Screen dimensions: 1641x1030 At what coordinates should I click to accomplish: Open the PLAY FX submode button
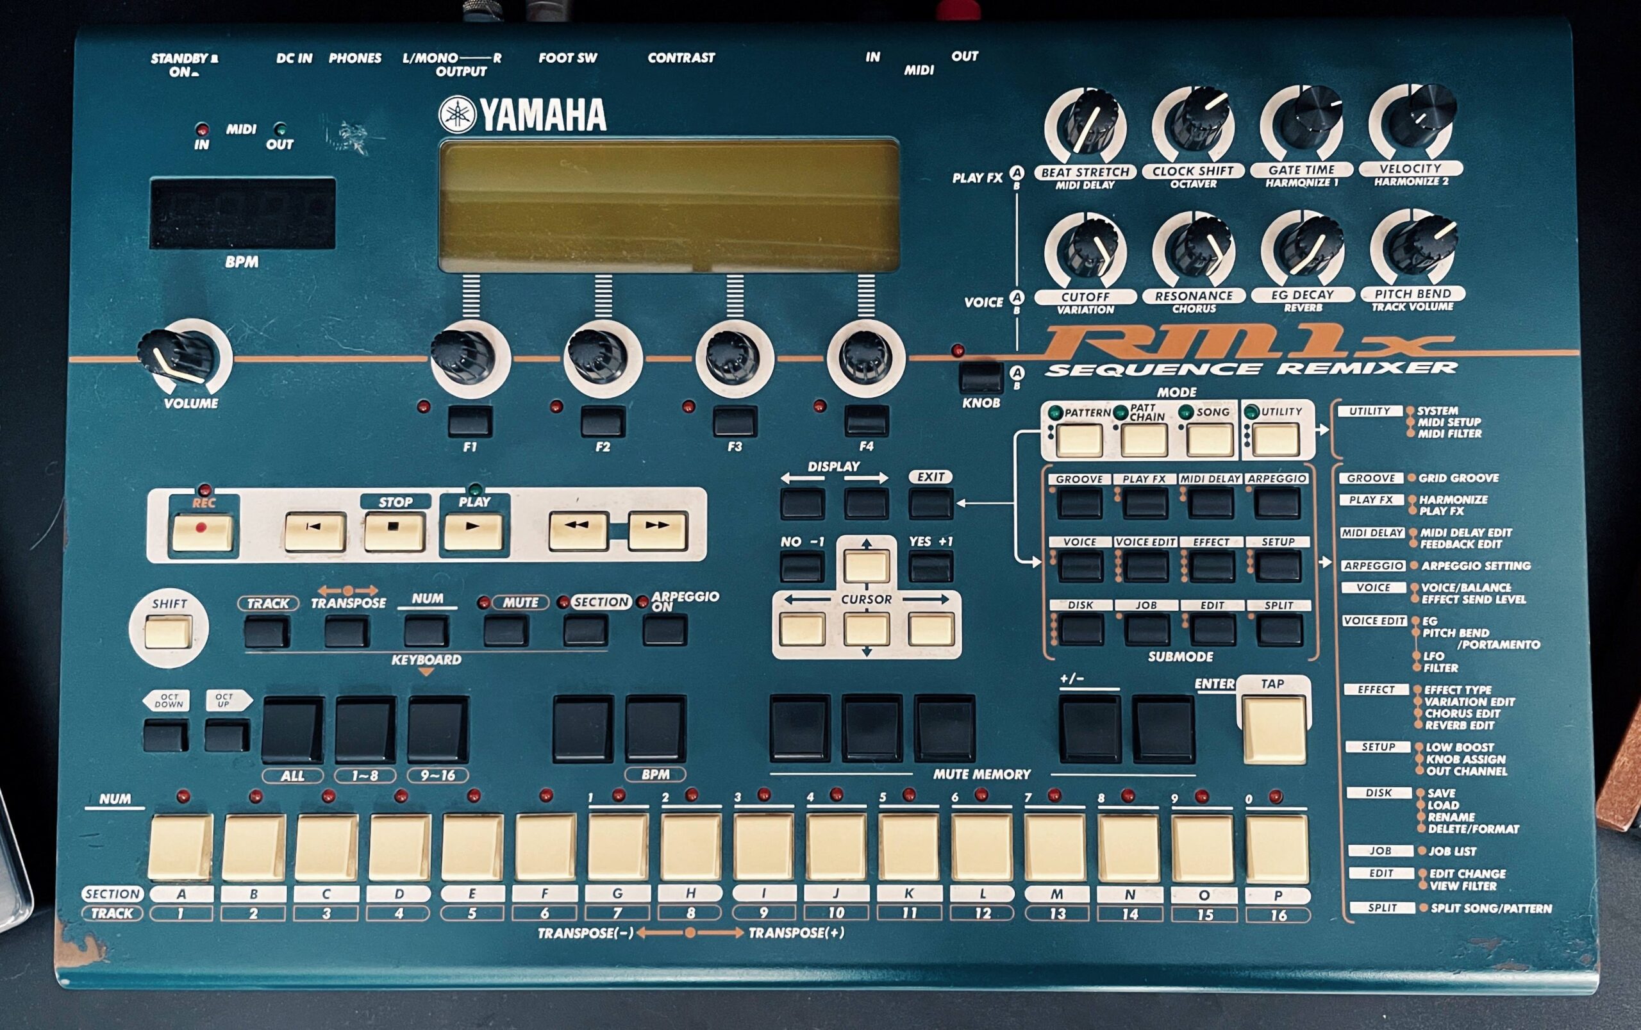[1145, 503]
